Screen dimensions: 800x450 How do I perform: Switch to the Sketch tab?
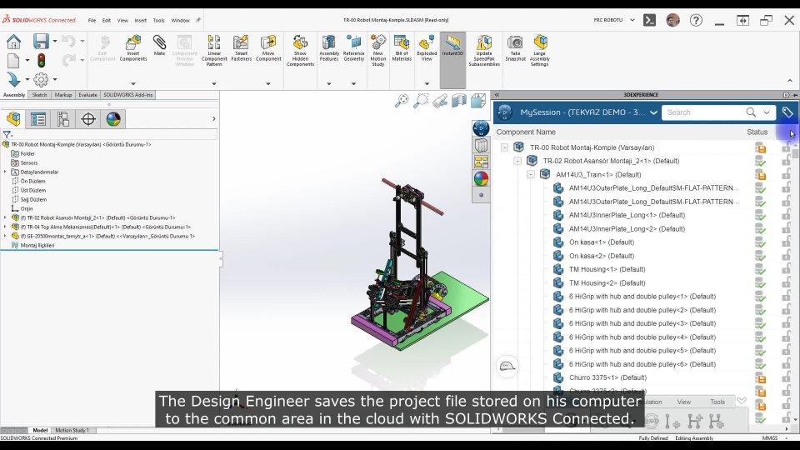tap(39, 95)
